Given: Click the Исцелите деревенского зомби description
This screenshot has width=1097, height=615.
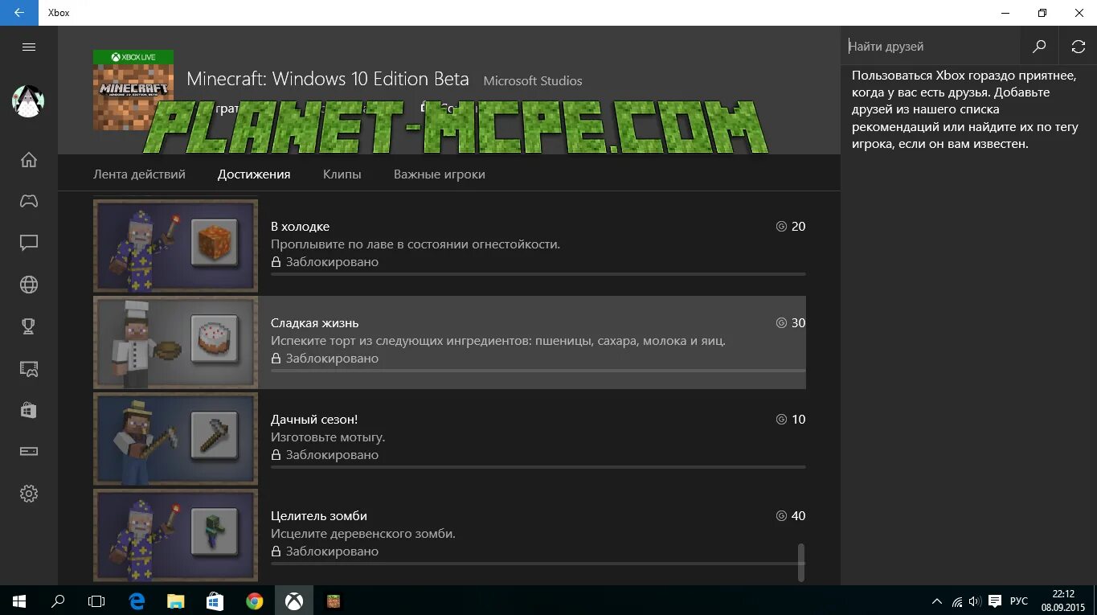Looking at the screenshot, I should 363,534.
